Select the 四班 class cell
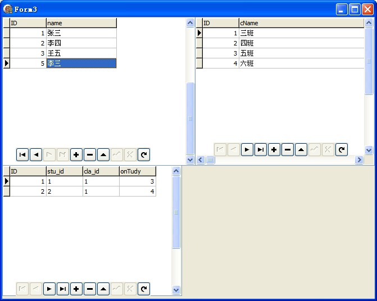 (302, 43)
